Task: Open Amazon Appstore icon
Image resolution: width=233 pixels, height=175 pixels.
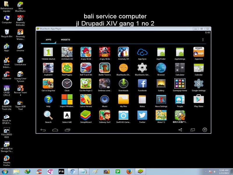Action: tap(199, 52)
